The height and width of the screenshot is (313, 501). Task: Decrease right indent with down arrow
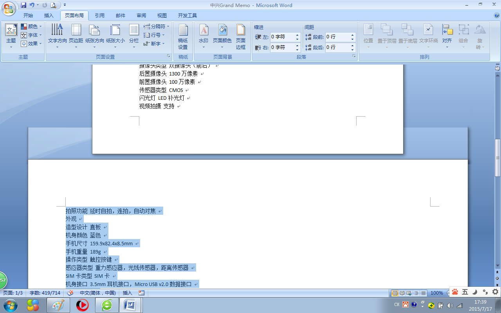click(x=297, y=50)
